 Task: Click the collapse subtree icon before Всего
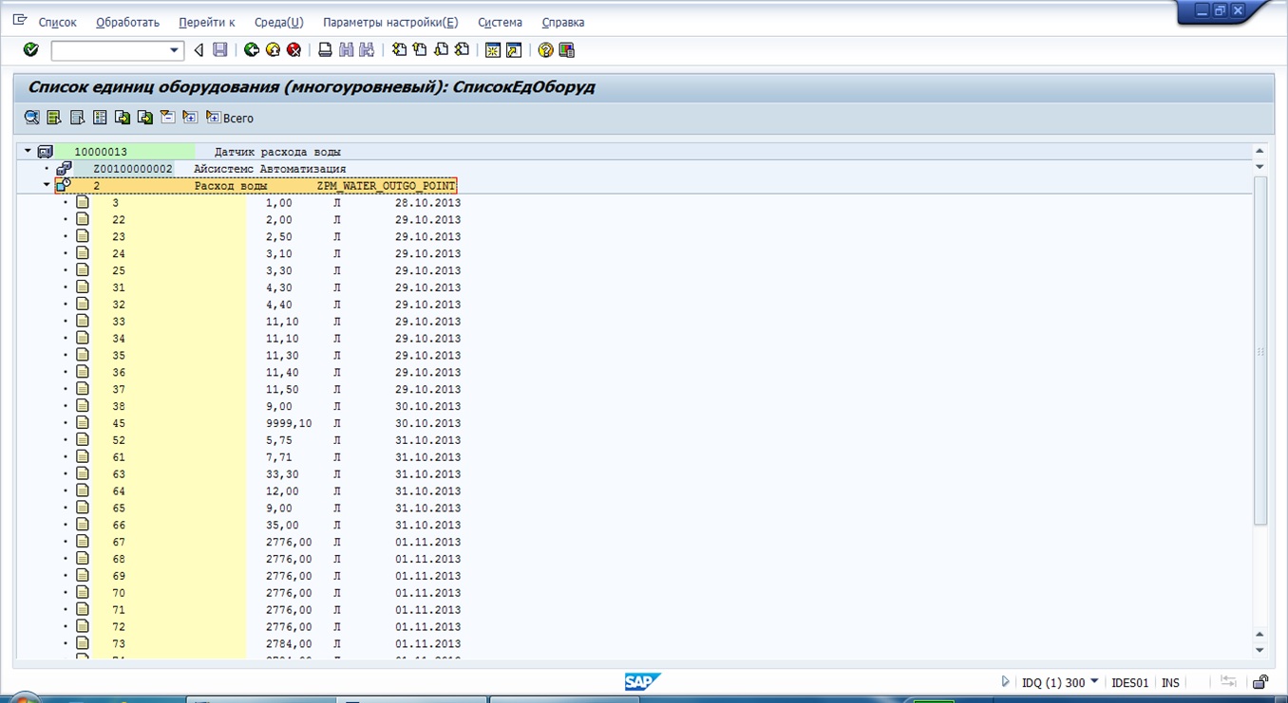pyautogui.click(x=167, y=118)
